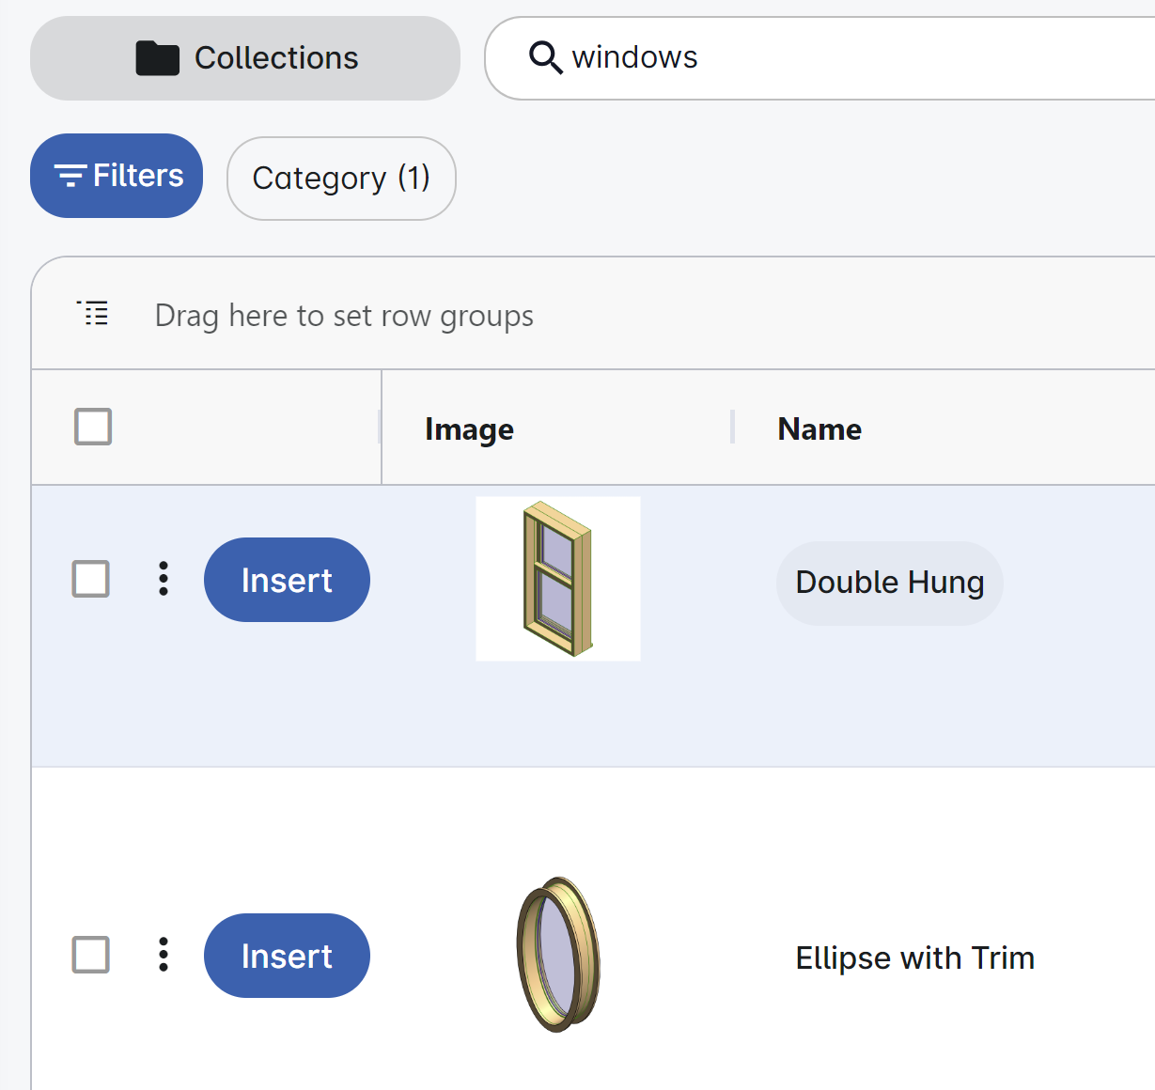Click the magnifier search icon
The height and width of the screenshot is (1090, 1155).
pyautogui.click(x=545, y=57)
